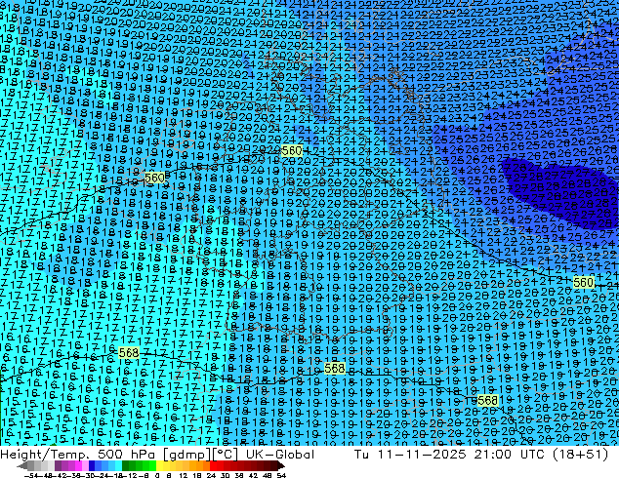The image size is (619, 478).
Task: Click the cyan swatch in the color legend
Action: [x=118, y=466]
